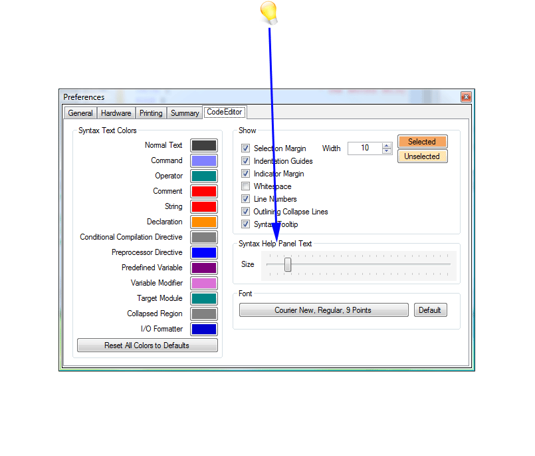
Task: Open the Comment color swatch
Action: [204, 191]
